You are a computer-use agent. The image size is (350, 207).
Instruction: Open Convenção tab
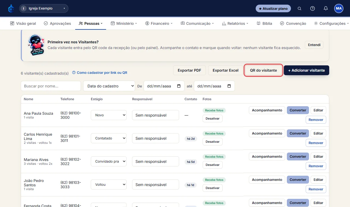(293, 23)
